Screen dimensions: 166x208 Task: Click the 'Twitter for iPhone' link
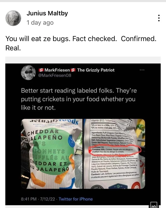click(76, 199)
